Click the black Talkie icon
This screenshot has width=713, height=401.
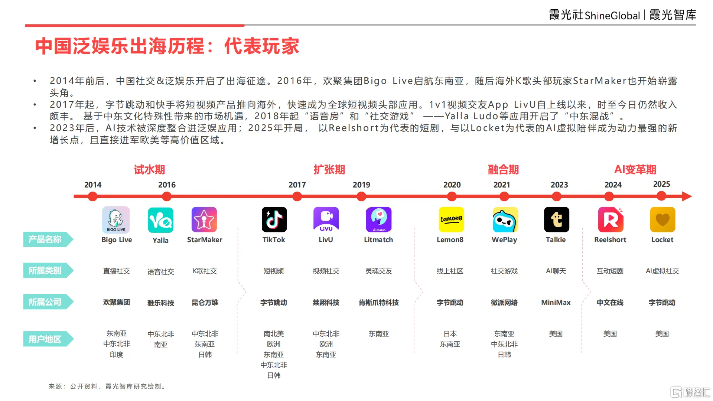[x=557, y=219]
